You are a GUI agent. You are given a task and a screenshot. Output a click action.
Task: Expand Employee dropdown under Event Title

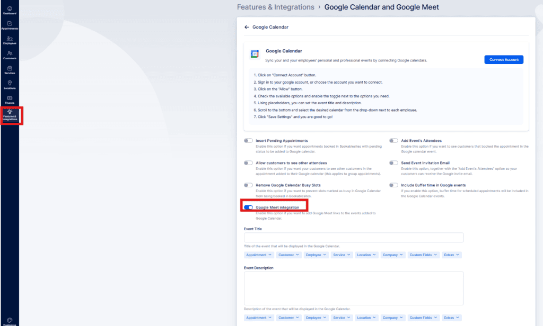pyautogui.click(x=316, y=255)
